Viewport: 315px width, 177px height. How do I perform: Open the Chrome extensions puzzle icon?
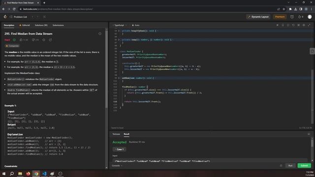click(290, 9)
